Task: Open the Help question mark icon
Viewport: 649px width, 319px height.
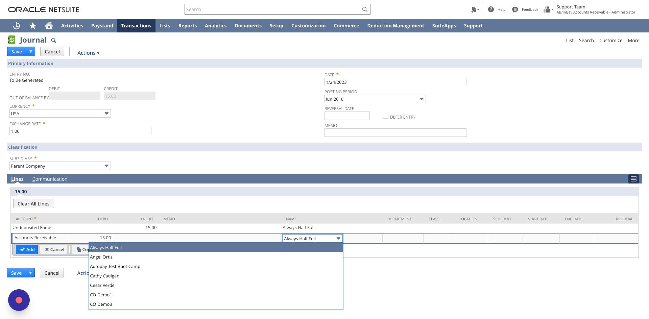Action: pyautogui.click(x=491, y=9)
